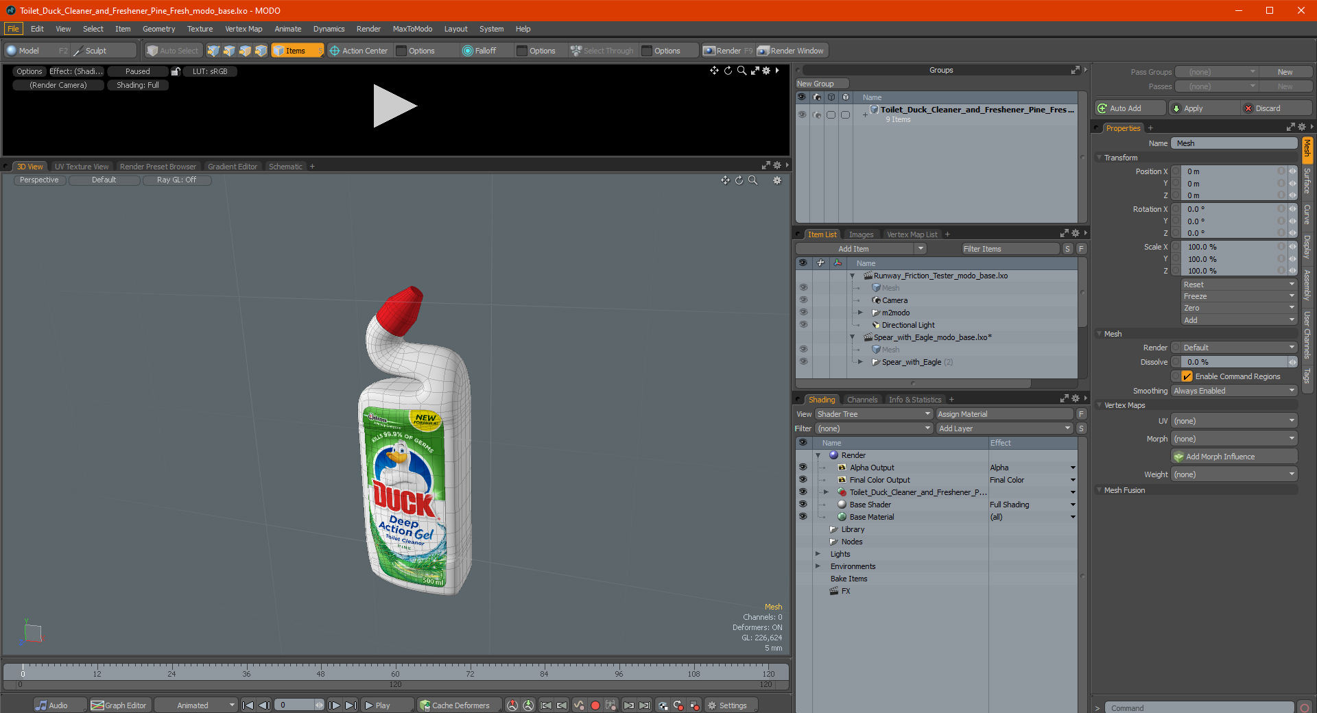Open Shader Tree view dropdown
Image resolution: width=1317 pixels, height=713 pixels.
[x=873, y=414]
